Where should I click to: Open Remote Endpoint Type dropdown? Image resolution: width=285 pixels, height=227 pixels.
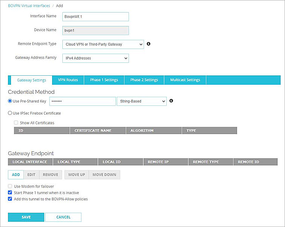pyautogui.click(x=102, y=44)
